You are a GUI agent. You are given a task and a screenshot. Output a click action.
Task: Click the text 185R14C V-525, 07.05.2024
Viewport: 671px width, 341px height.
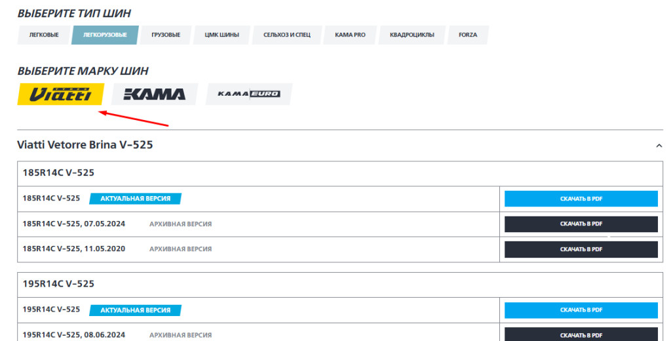pos(73,224)
